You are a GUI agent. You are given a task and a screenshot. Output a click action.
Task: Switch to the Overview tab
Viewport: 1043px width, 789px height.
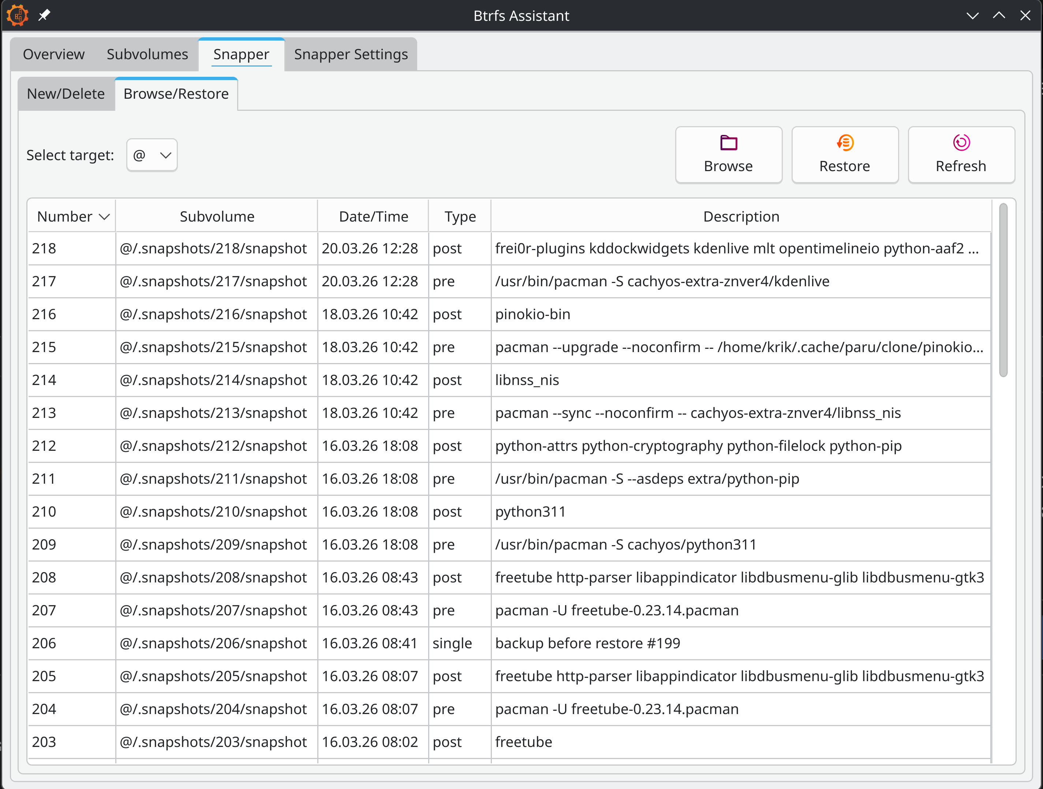(x=54, y=54)
